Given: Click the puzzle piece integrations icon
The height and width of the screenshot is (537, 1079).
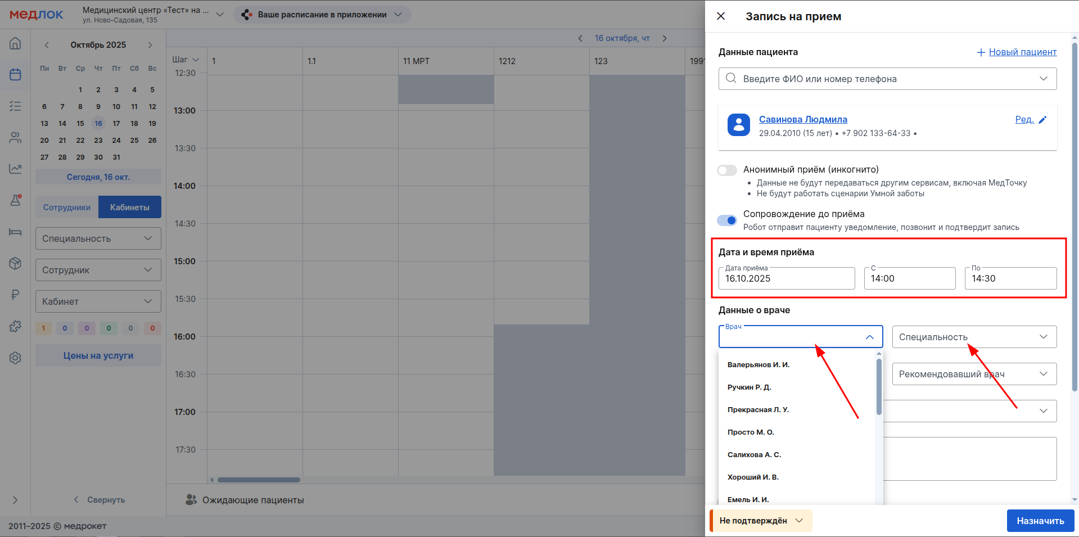Looking at the screenshot, I should tap(15, 326).
